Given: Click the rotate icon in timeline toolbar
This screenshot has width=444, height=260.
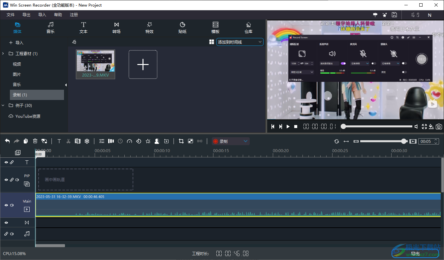Looking at the screenshot, I should point(139,141).
